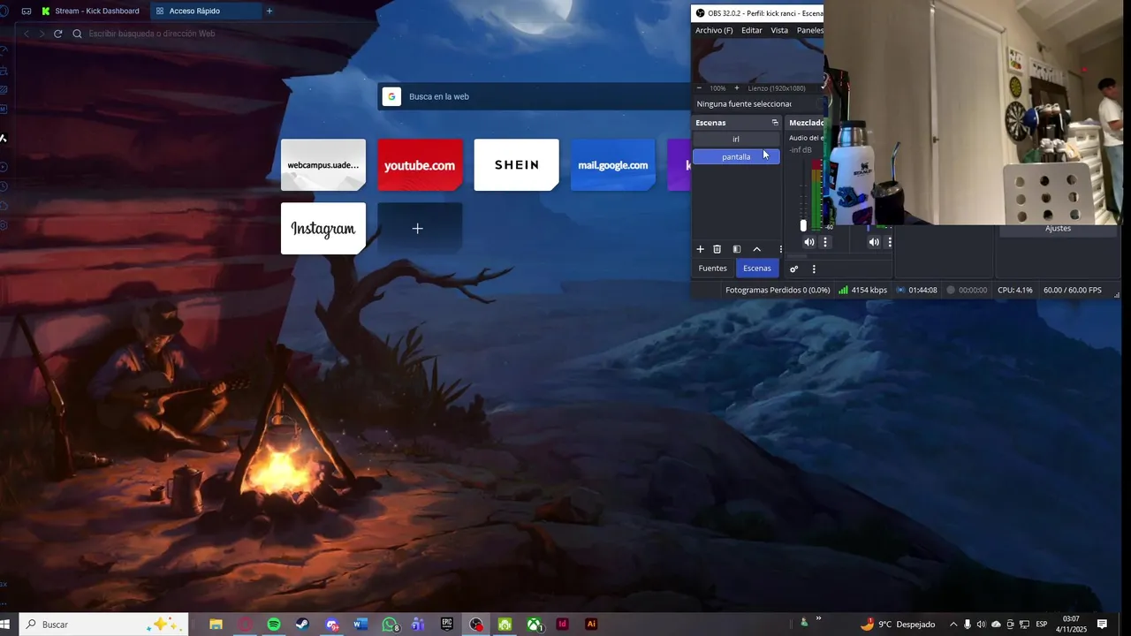1131x636 pixels.
Task: Open the weather widget 9°C Despejado
Action: pyautogui.click(x=898, y=625)
